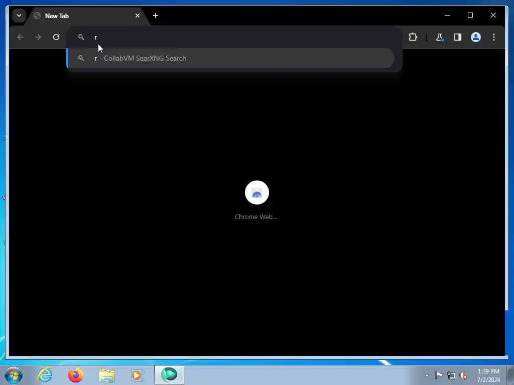Open the Chrome Web Store shortcut
The image size is (514, 385).
tap(256, 192)
